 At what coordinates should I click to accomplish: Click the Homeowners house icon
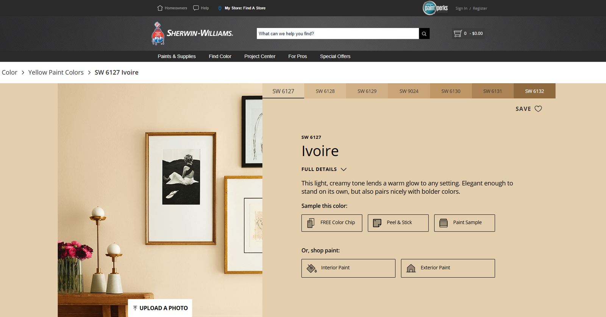[160, 8]
